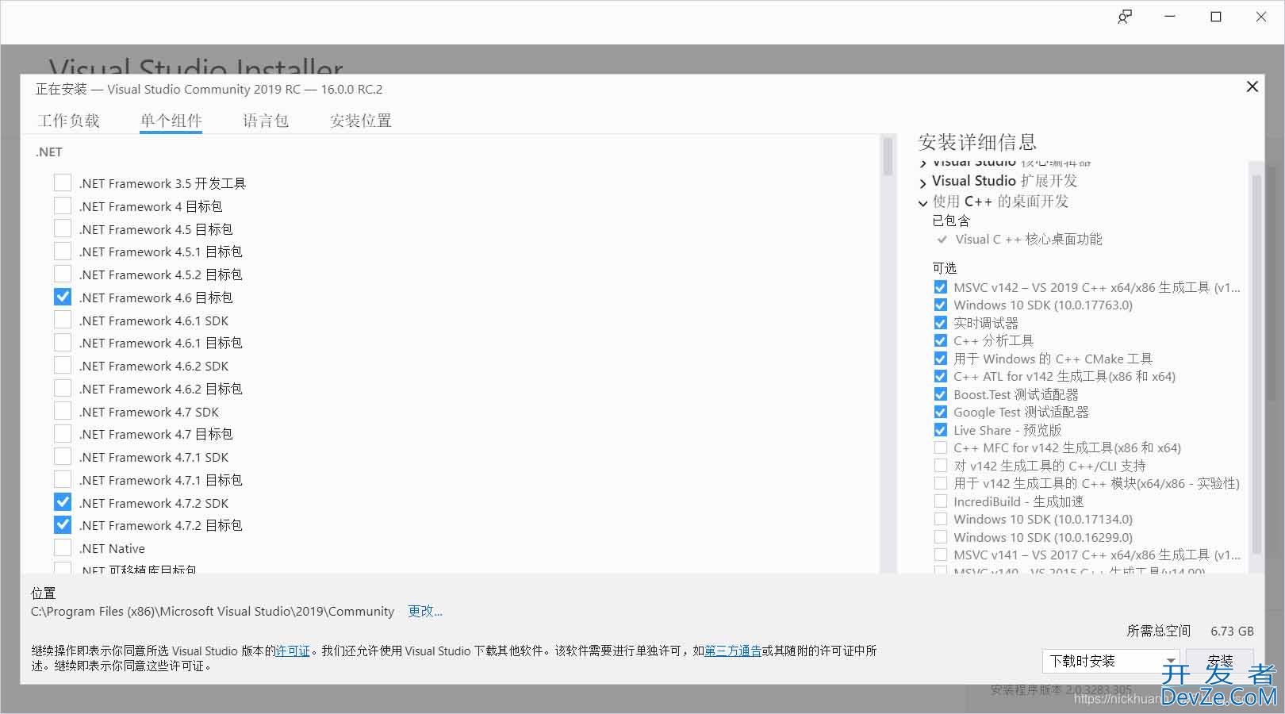Click 更改... to change install location

(x=425, y=611)
